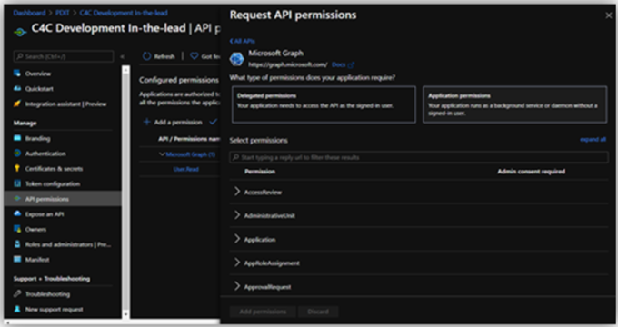The image size is (618, 327).
Task: Close the Request API permissions panel
Action: tap(609, 15)
